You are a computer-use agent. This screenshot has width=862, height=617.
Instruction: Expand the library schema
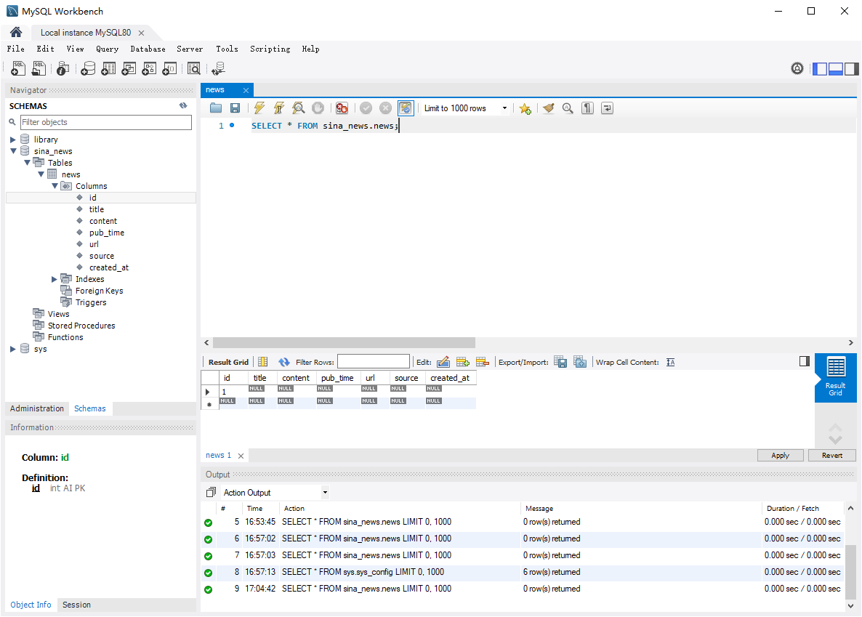pos(12,140)
